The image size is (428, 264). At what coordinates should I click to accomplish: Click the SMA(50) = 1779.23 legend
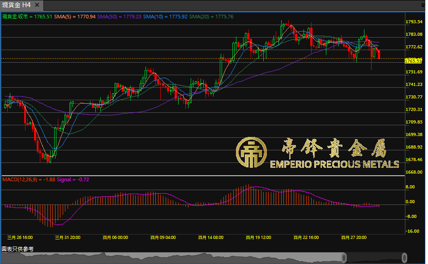119,17
